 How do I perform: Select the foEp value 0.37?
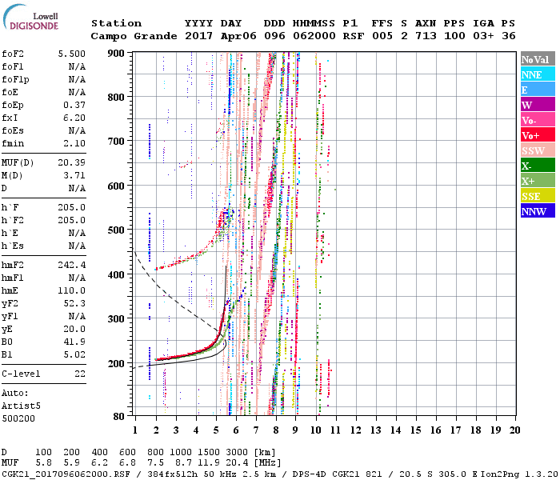[74, 105]
